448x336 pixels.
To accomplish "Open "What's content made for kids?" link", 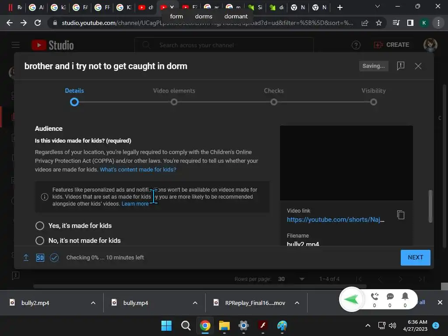I will (x=138, y=169).
